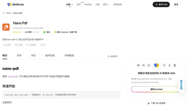The image size is (188, 106).
Task: Open the 探索 navigation menu
Action: tap(105, 5)
